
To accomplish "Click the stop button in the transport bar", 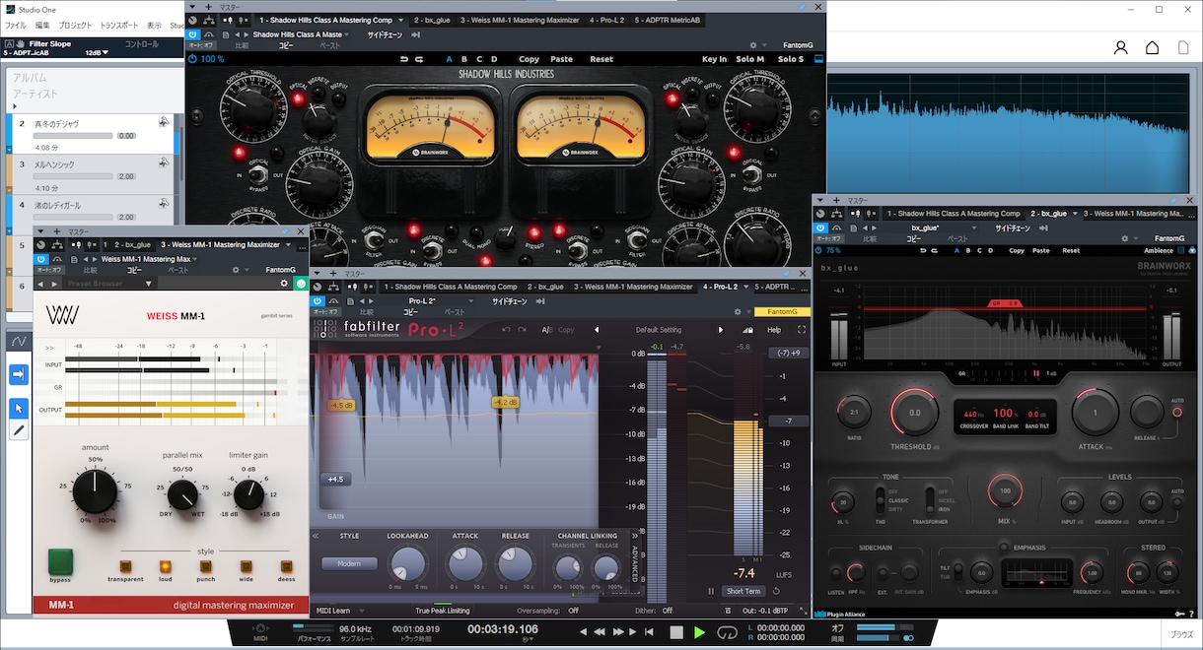I will coord(676,632).
